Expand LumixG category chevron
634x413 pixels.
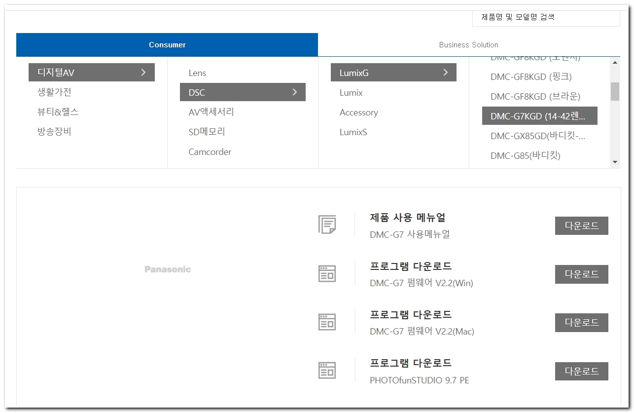[x=446, y=73]
